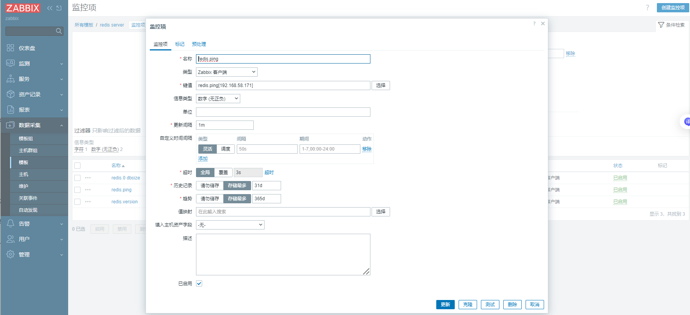Select 覆盖 timeout option

coord(223,173)
